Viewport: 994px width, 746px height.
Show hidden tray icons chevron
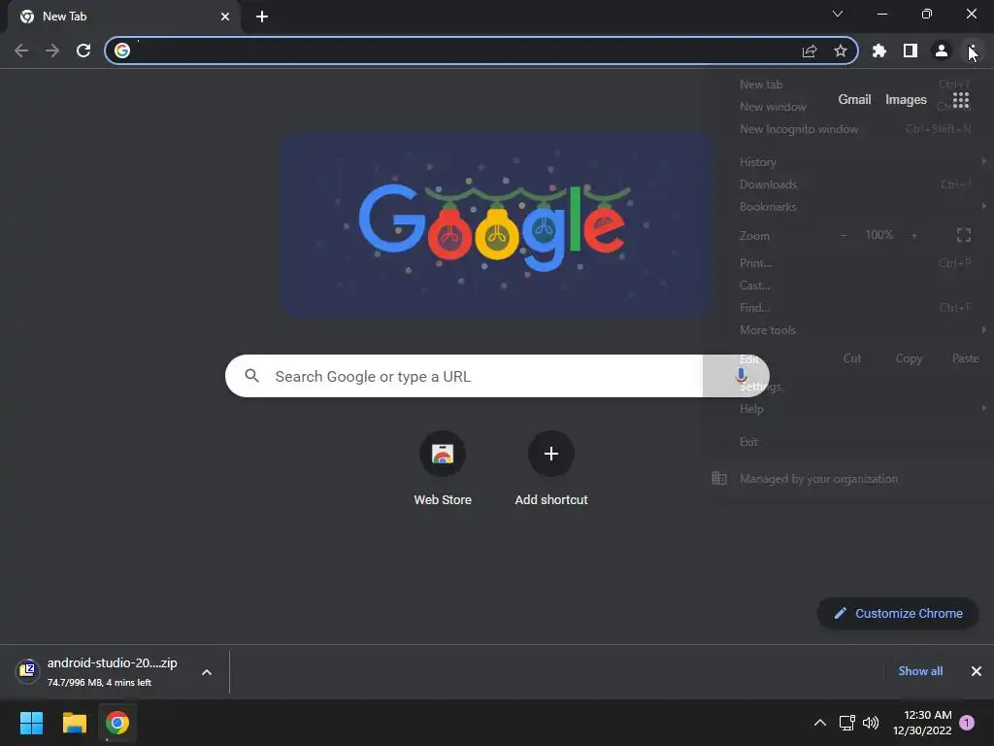point(819,723)
